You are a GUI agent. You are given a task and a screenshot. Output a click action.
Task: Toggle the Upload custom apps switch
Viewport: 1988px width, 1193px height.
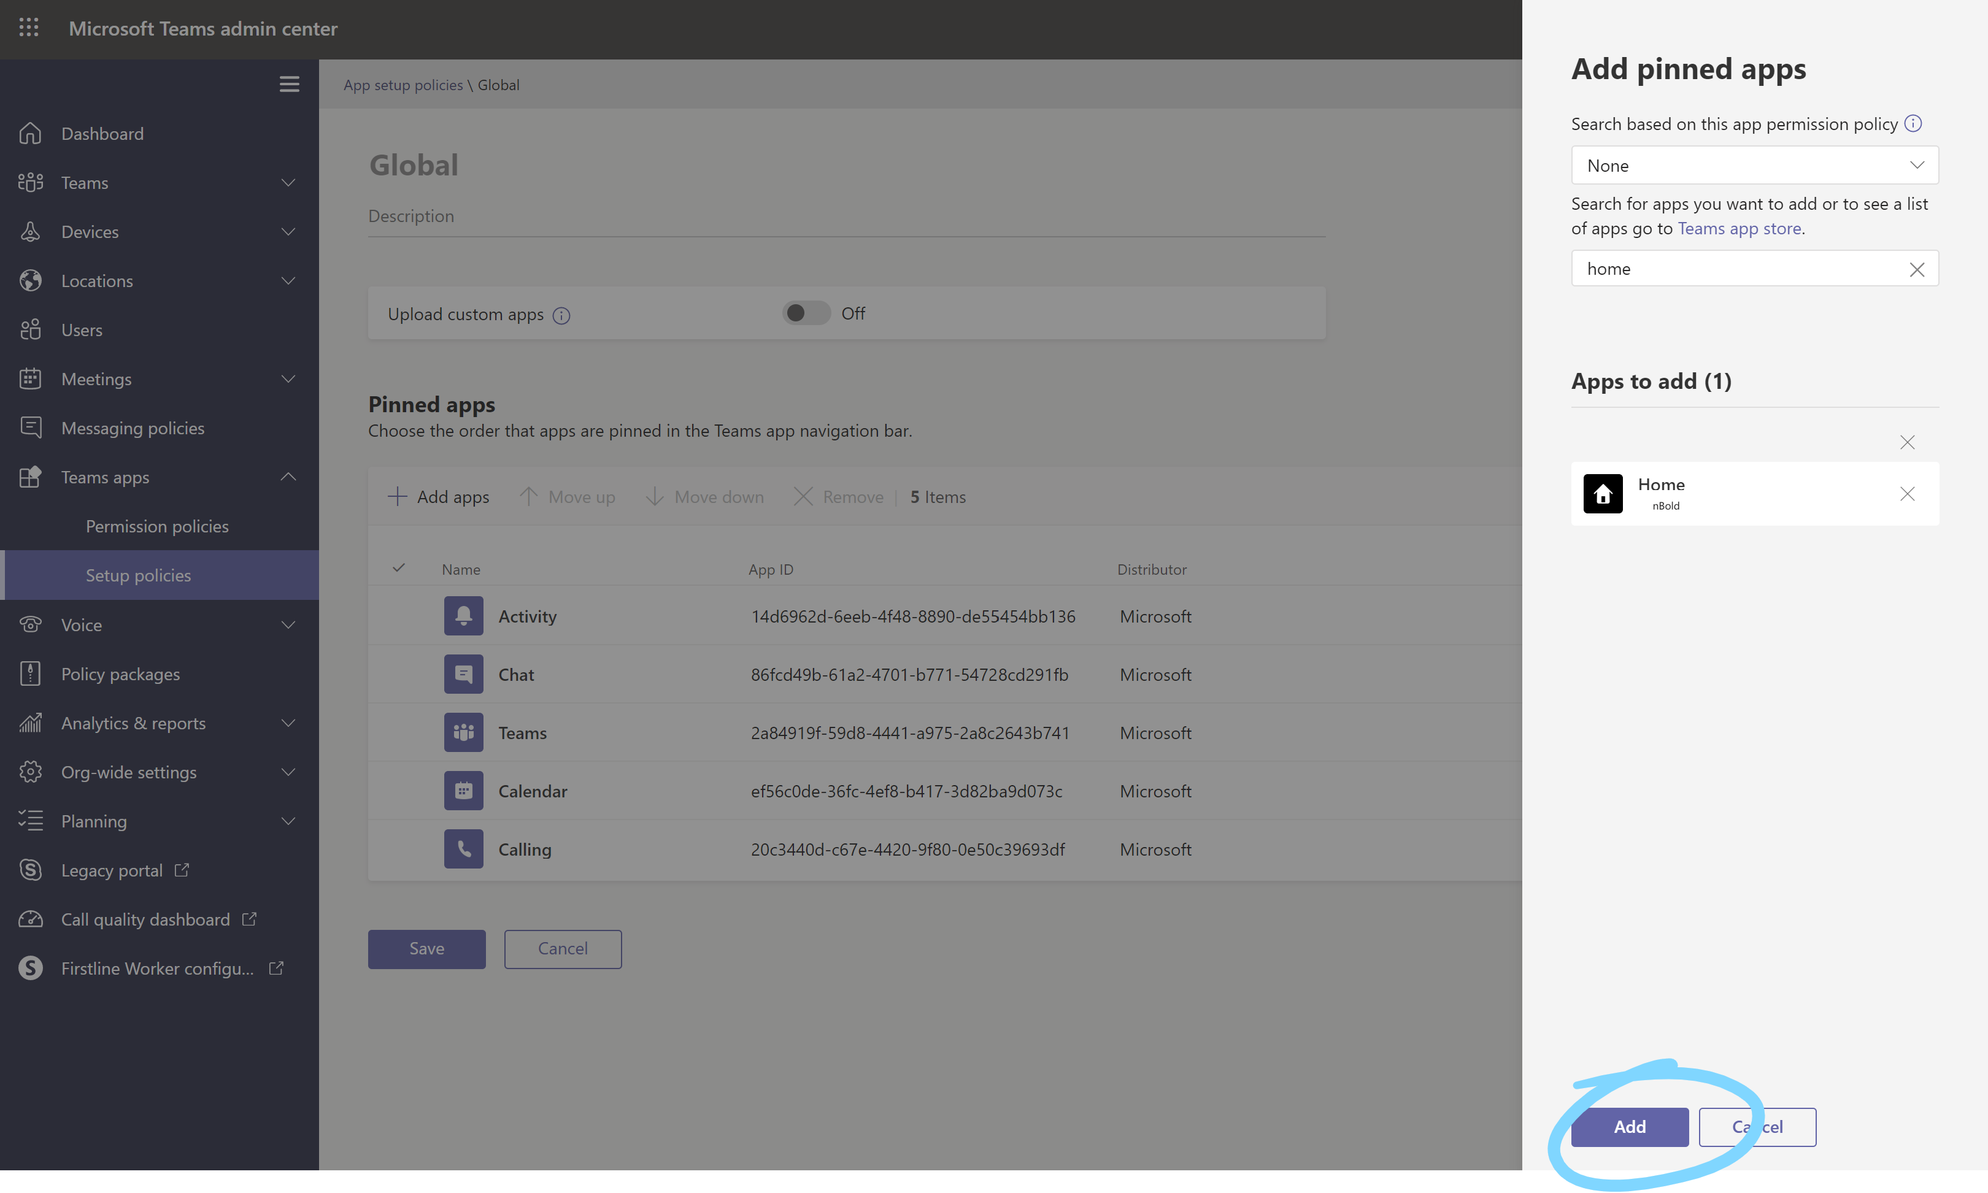click(806, 313)
